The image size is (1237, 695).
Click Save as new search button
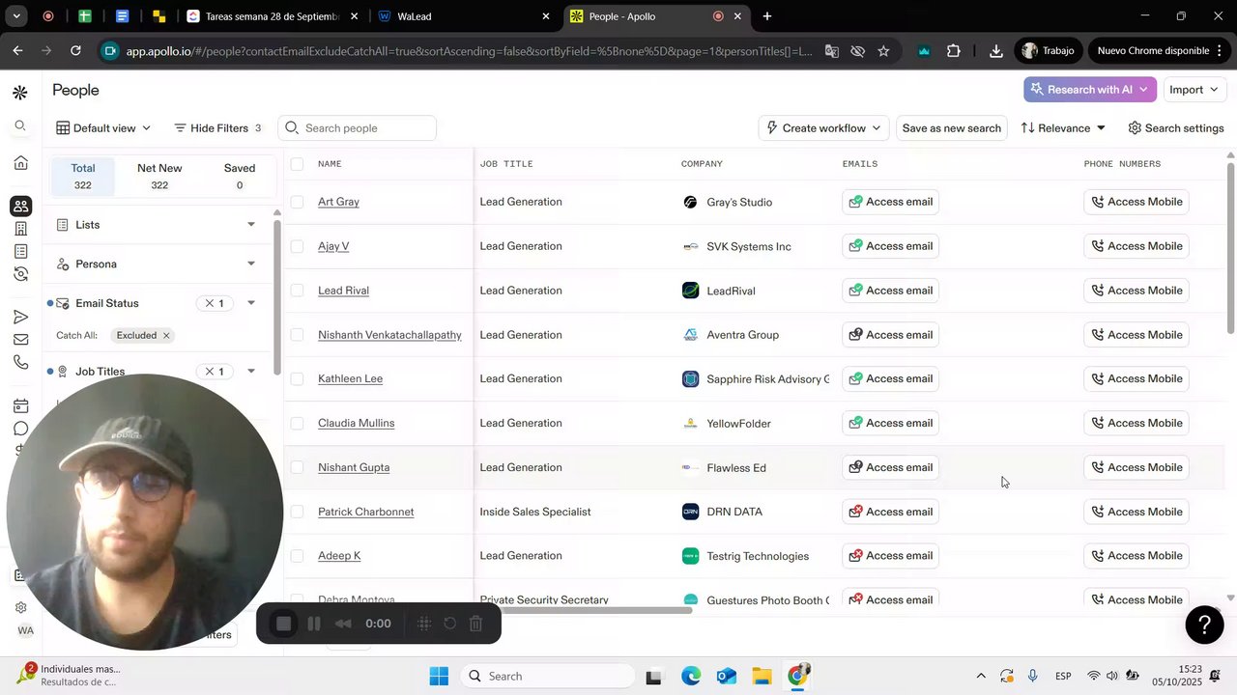(x=952, y=128)
